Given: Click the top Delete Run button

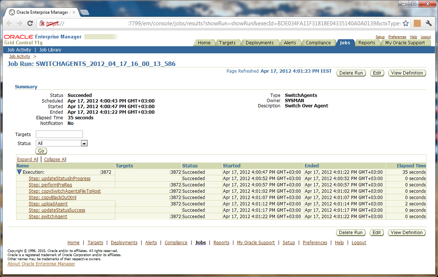Looking at the screenshot, I should coord(351,73).
